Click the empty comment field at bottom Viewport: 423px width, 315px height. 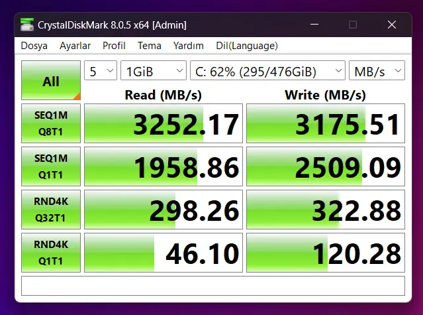pyautogui.click(x=213, y=286)
